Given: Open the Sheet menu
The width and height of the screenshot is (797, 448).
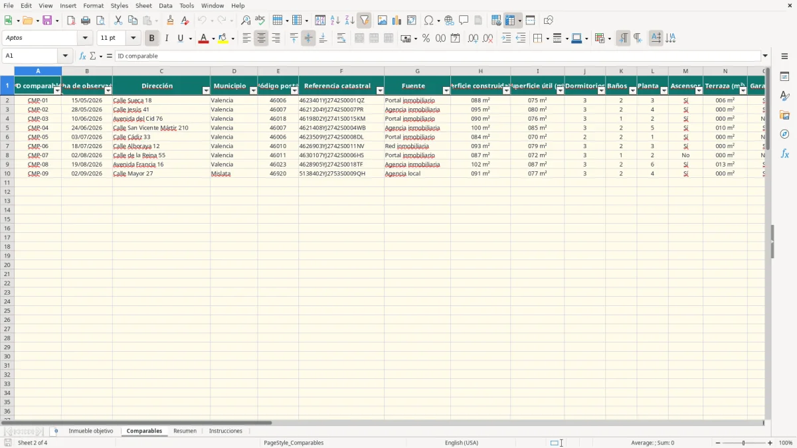Looking at the screenshot, I should click(x=143, y=5).
